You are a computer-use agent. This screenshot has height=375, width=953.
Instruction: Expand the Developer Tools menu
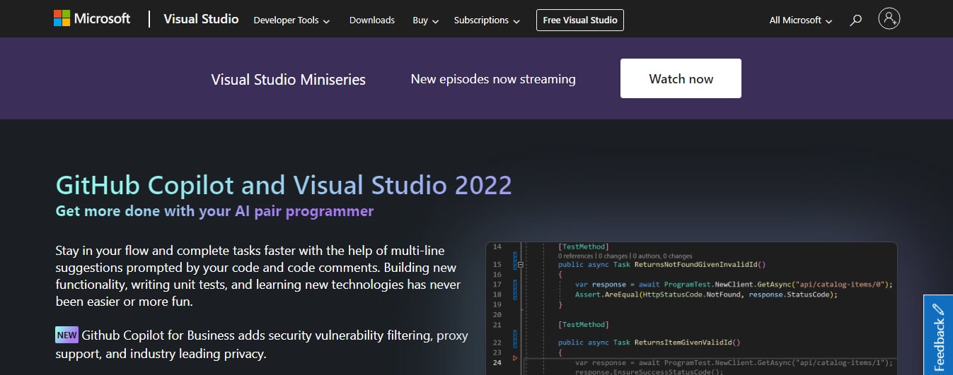point(291,20)
